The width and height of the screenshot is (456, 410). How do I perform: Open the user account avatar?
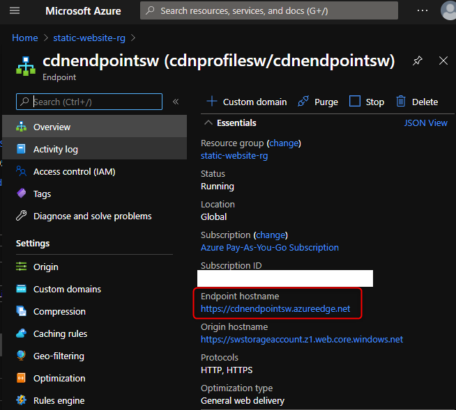pos(449,11)
